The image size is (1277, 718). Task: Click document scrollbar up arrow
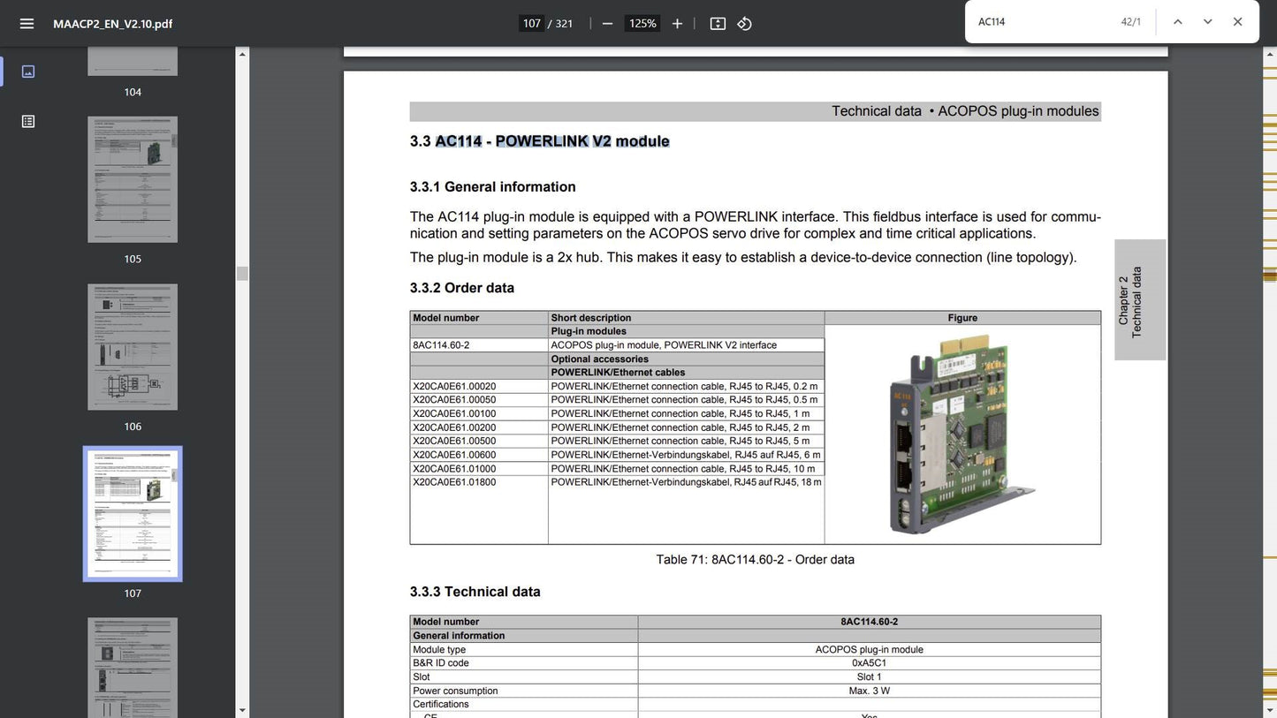pyautogui.click(x=1270, y=54)
